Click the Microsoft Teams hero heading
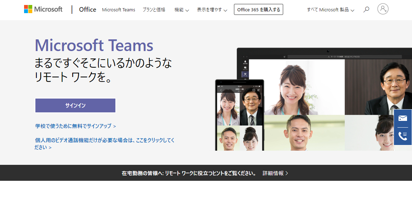The height and width of the screenshot is (201, 412). click(94, 45)
